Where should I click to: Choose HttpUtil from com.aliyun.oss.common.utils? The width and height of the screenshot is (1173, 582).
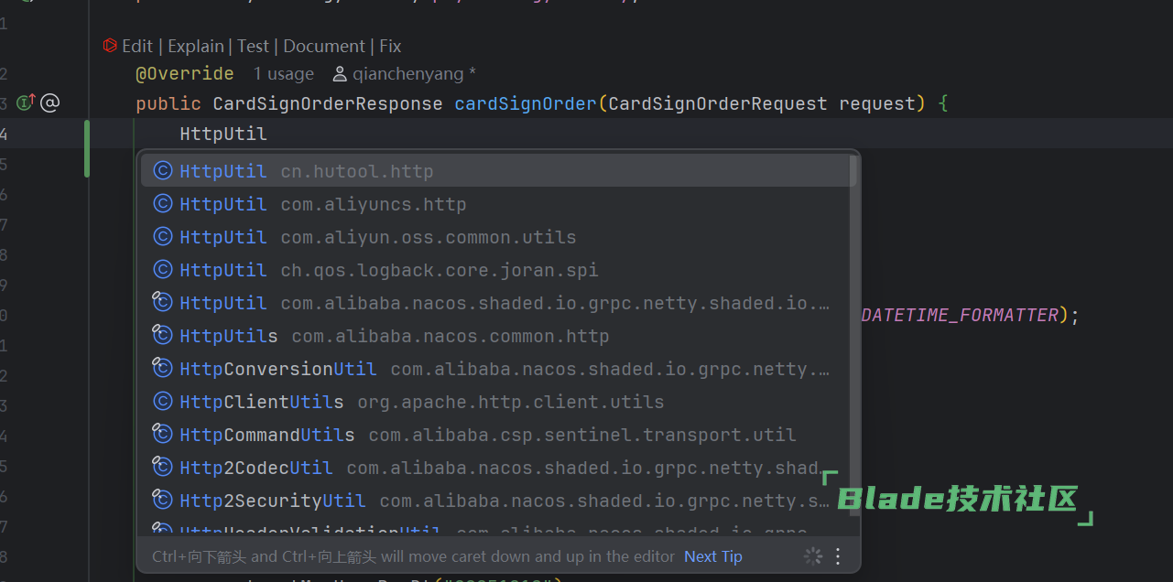pos(377,237)
